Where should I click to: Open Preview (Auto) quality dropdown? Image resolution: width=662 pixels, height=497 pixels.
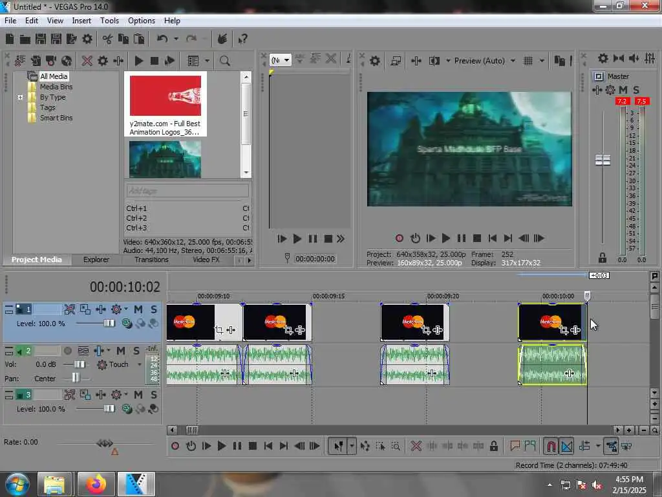coord(513,61)
